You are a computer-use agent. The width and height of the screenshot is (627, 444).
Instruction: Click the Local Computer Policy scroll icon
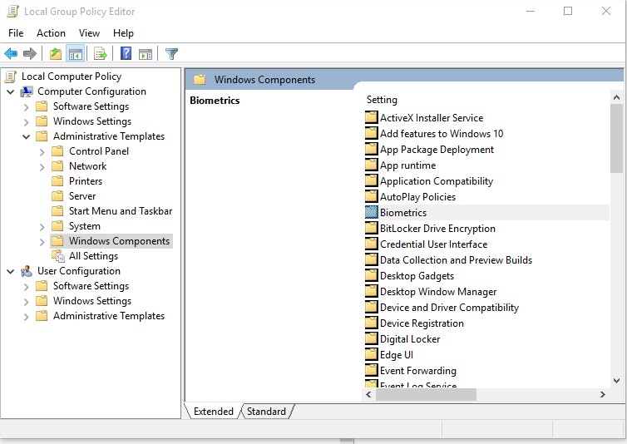click(x=11, y=76)
